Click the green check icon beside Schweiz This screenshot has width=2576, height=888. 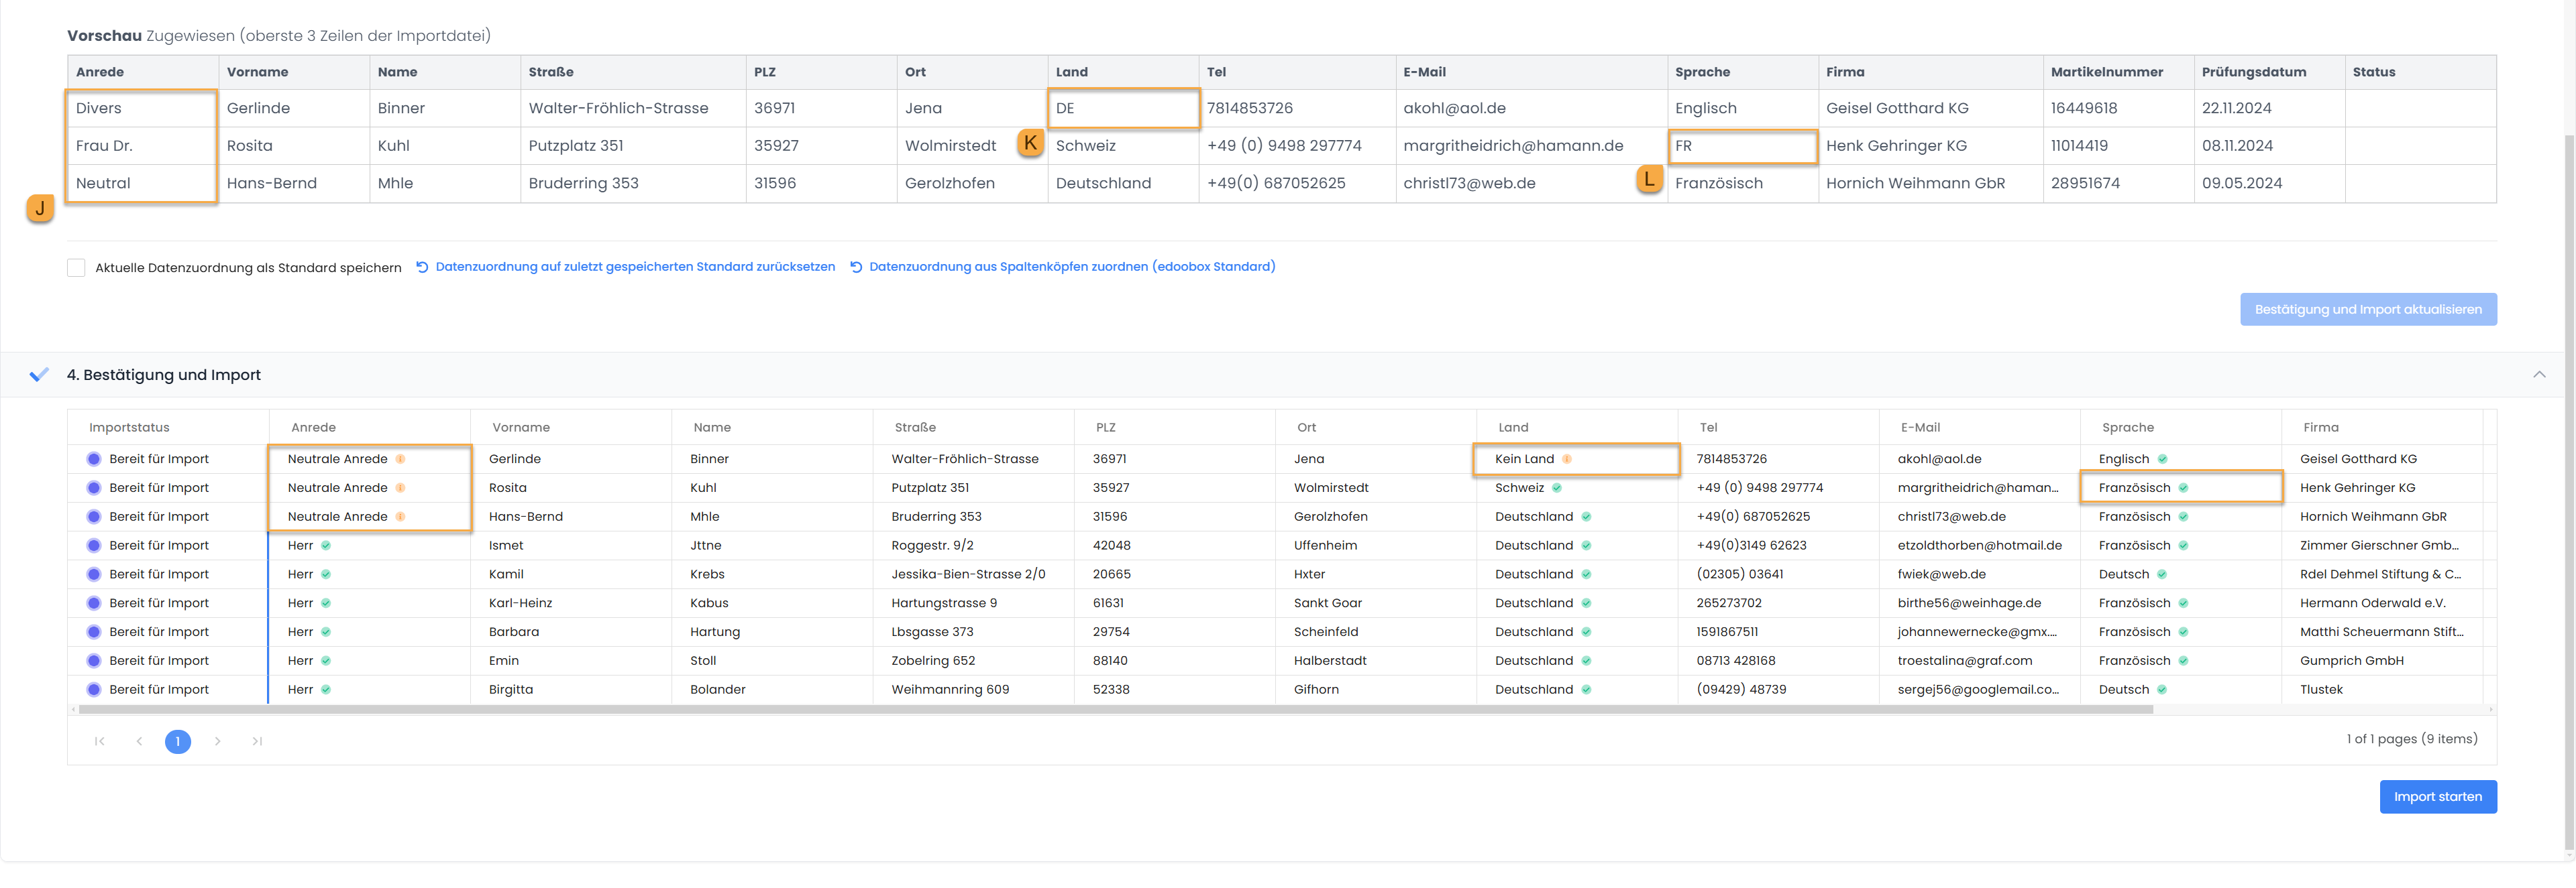[x=1557, y=489]
